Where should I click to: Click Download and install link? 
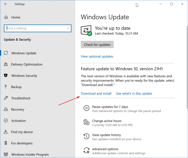(96, 94)
